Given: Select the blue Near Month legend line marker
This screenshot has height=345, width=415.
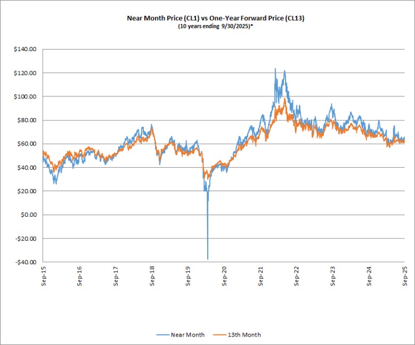Looking at the screenshot, I should coord(162,335).
